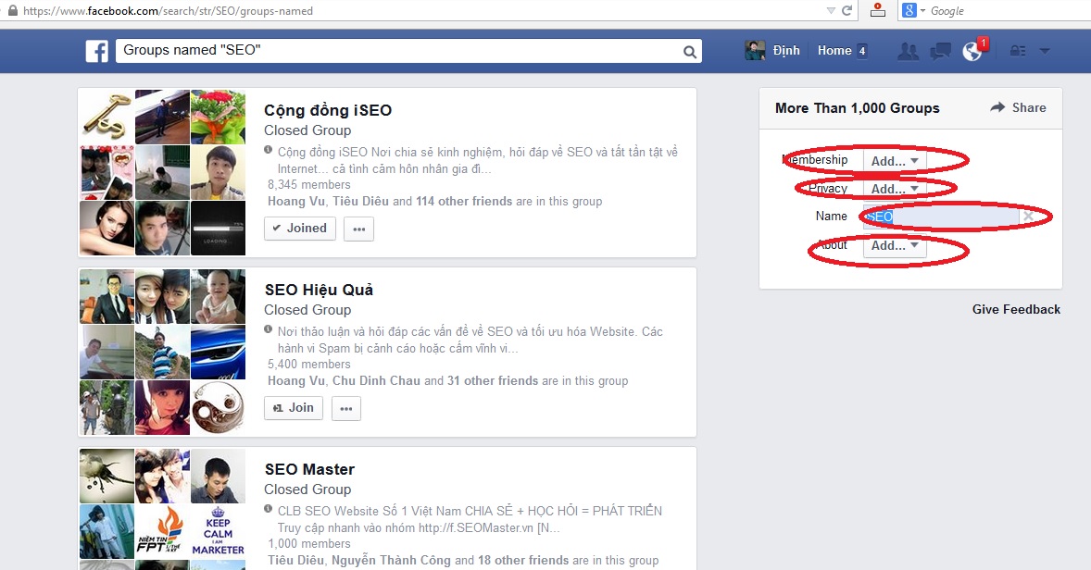The height and width of the screenshot is (570, 1091).
Task: Click the golden key thumbnail in Cộng đồng iSEO
Action: pyautogui.click(x=107, y=117)
